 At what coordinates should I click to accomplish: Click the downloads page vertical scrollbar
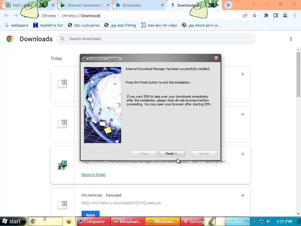298,75
